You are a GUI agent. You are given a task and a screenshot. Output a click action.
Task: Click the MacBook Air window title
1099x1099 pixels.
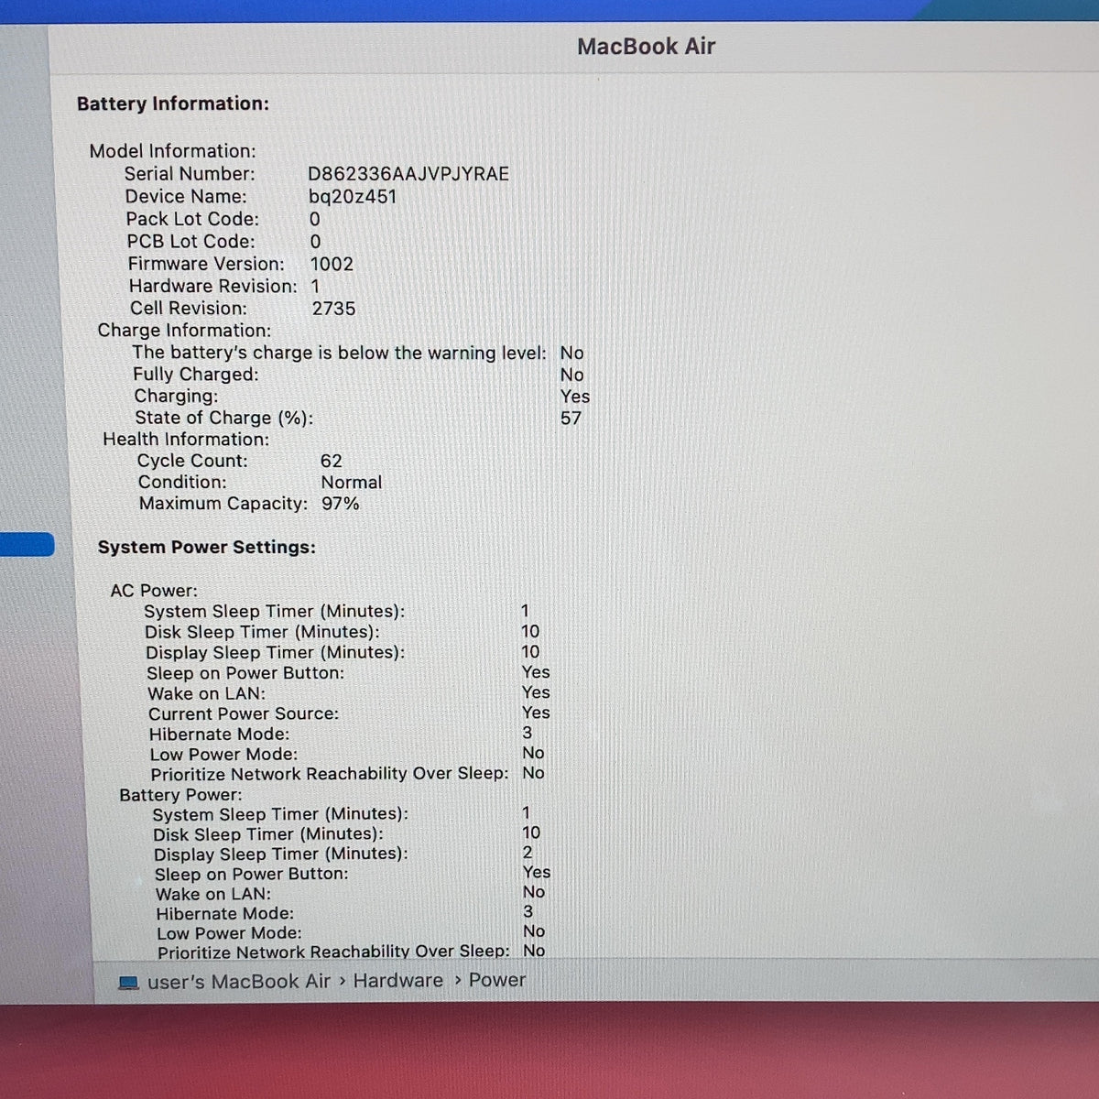point(646,47)
